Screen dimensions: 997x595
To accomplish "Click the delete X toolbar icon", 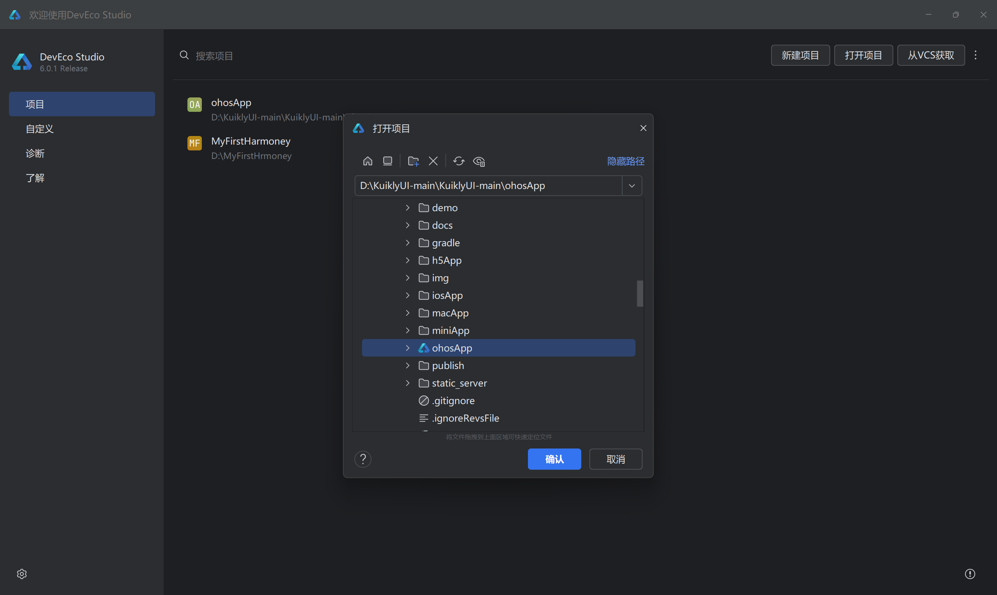I will [x=433, y=161].
